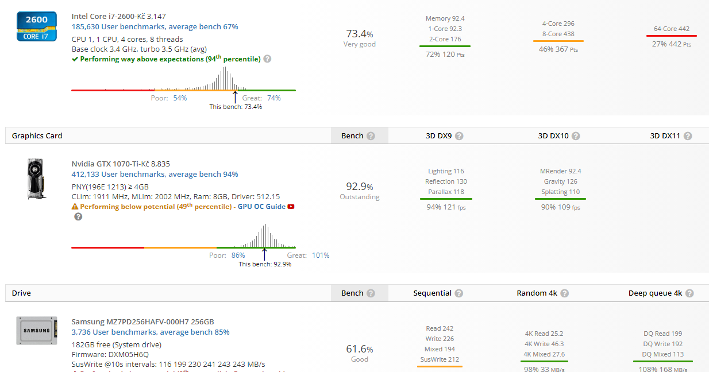Click the 3D DX11 help question mark
The width and height of the screenshot is (709, 372).
(x=688, y=136)
